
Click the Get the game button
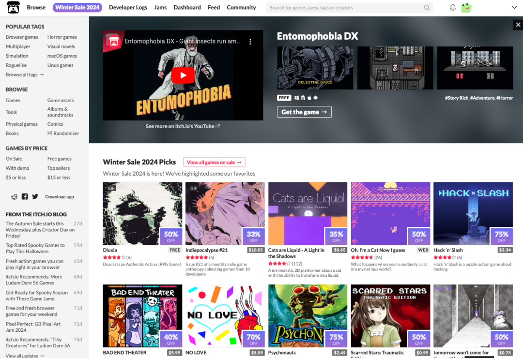[x=304, y=112]
